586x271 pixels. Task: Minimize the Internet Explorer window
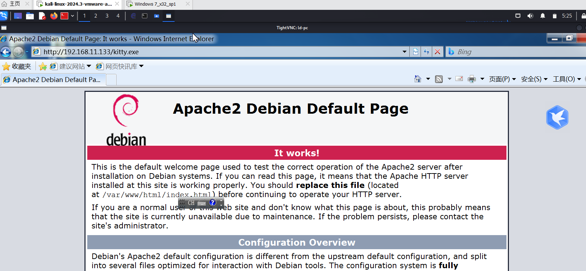554,38
